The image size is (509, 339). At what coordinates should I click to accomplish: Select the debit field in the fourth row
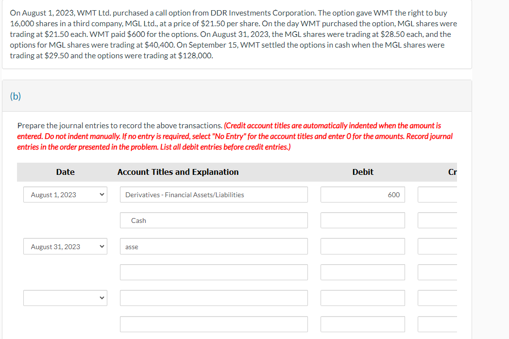pyautogui.click(x=362, y=272)
